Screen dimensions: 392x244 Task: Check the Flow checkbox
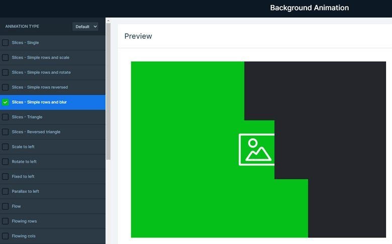[x=5, y=206]
